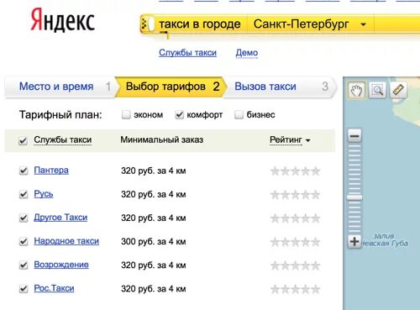Viewport: 420px width, 310px height.
Task: Click the Службы такси column header
Action: coord(63,139)
